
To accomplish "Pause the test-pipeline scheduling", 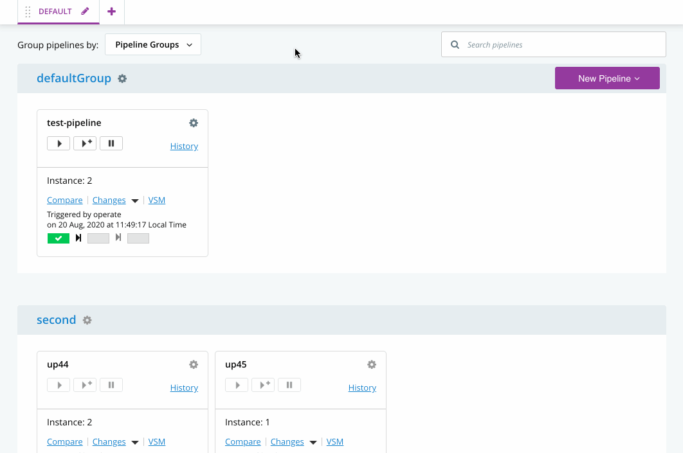I will [111, 143].
